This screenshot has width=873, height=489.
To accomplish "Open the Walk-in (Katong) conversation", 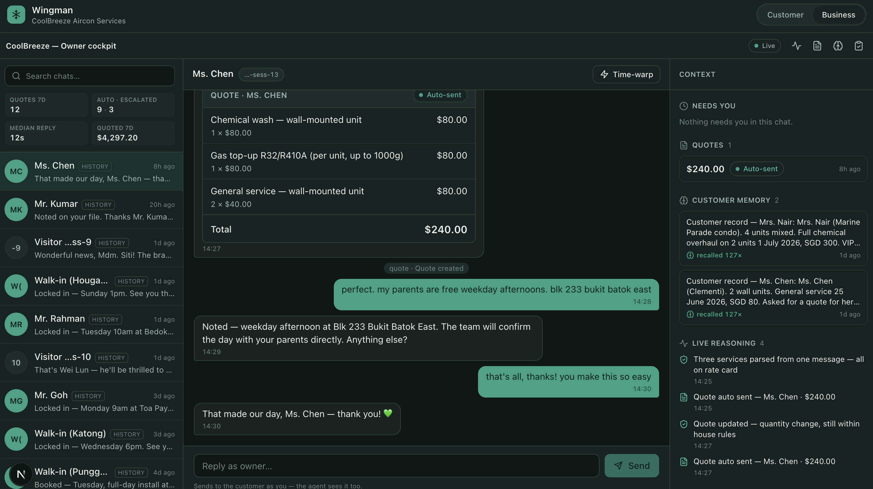I will tap(91, 439).
